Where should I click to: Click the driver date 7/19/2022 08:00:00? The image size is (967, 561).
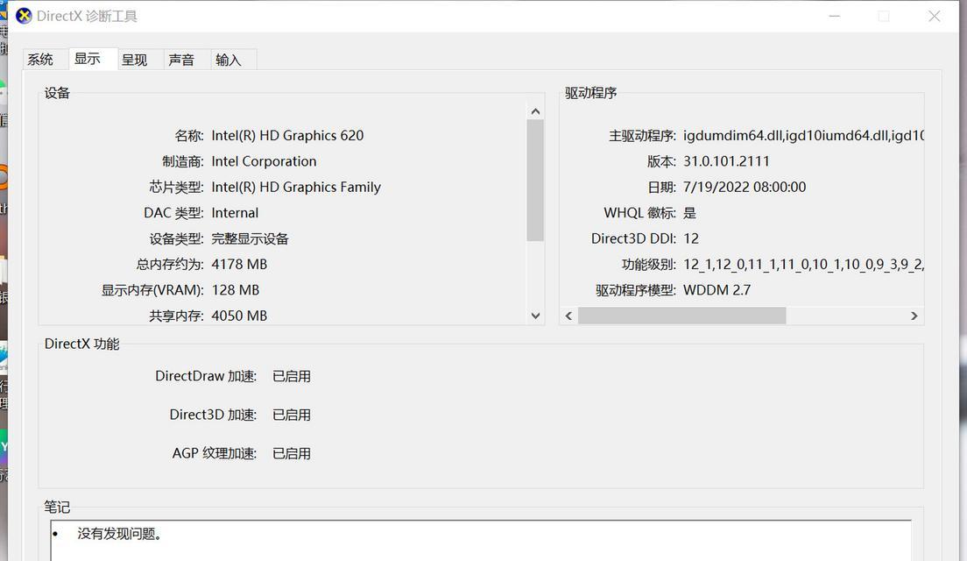coord(745,187)
